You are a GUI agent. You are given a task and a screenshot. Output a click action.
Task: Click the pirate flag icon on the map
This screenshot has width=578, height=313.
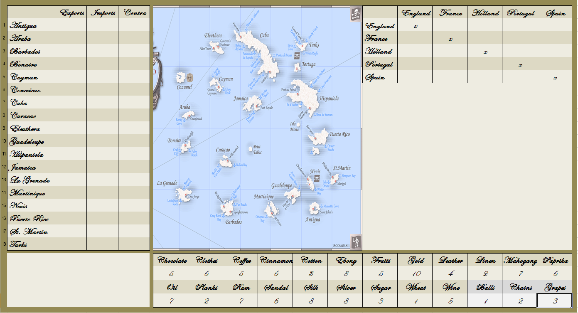point(355,14)
